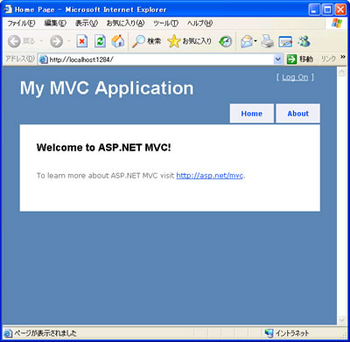Click the 移動 Go button
Viewport: 350px width, 342px height.
pyautogui.click(x=300, y=59)
